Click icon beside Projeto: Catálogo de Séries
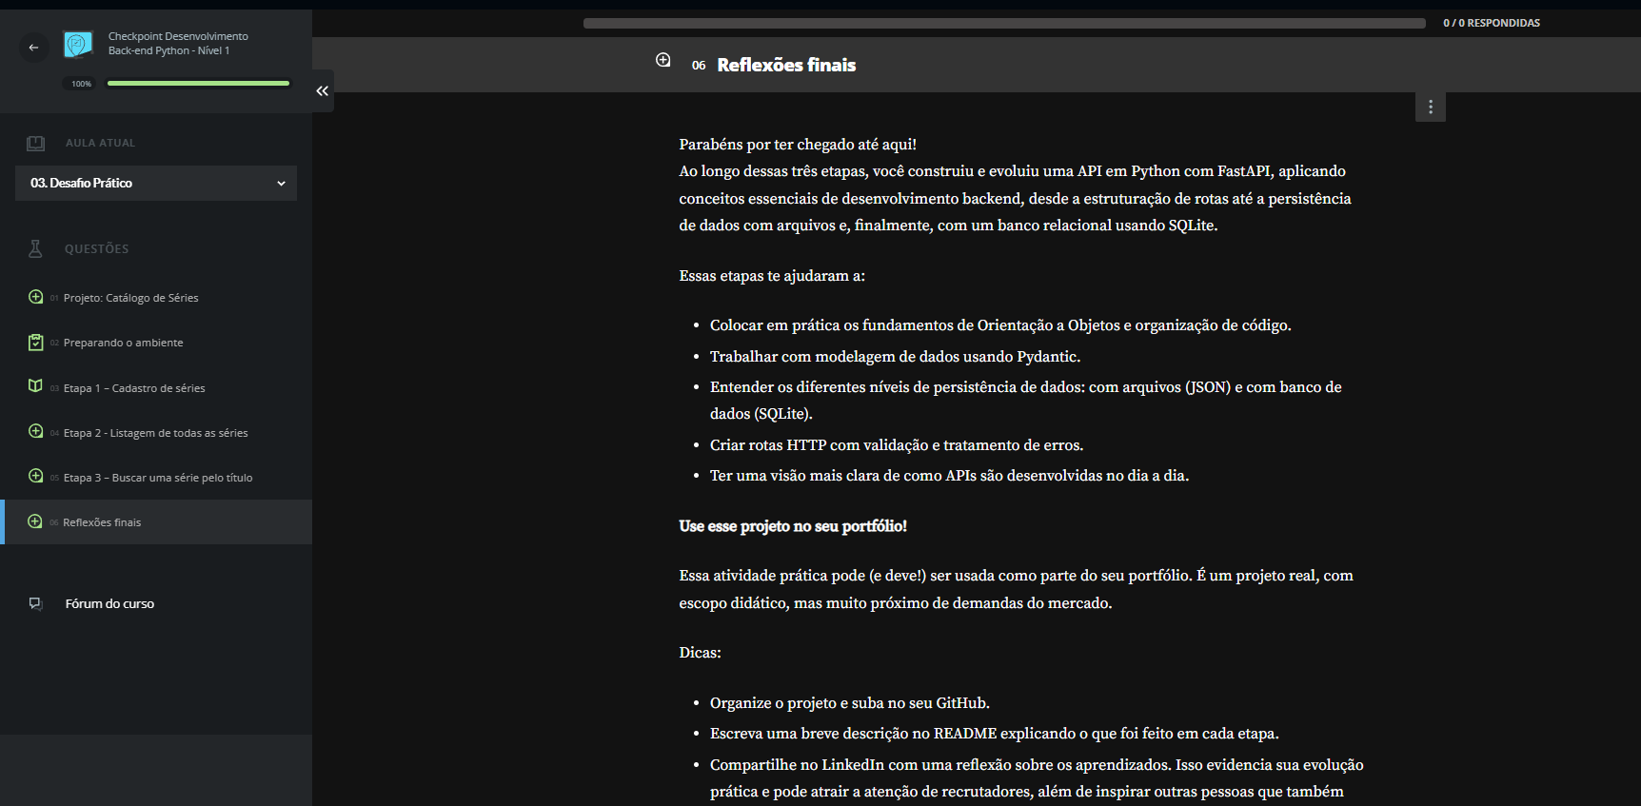This screenshot has height=806, width=1641. (35, 297)
